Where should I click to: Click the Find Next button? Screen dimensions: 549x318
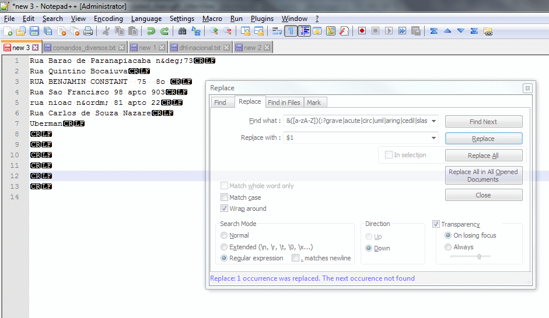pyautogui.click(x=483, y=122)
